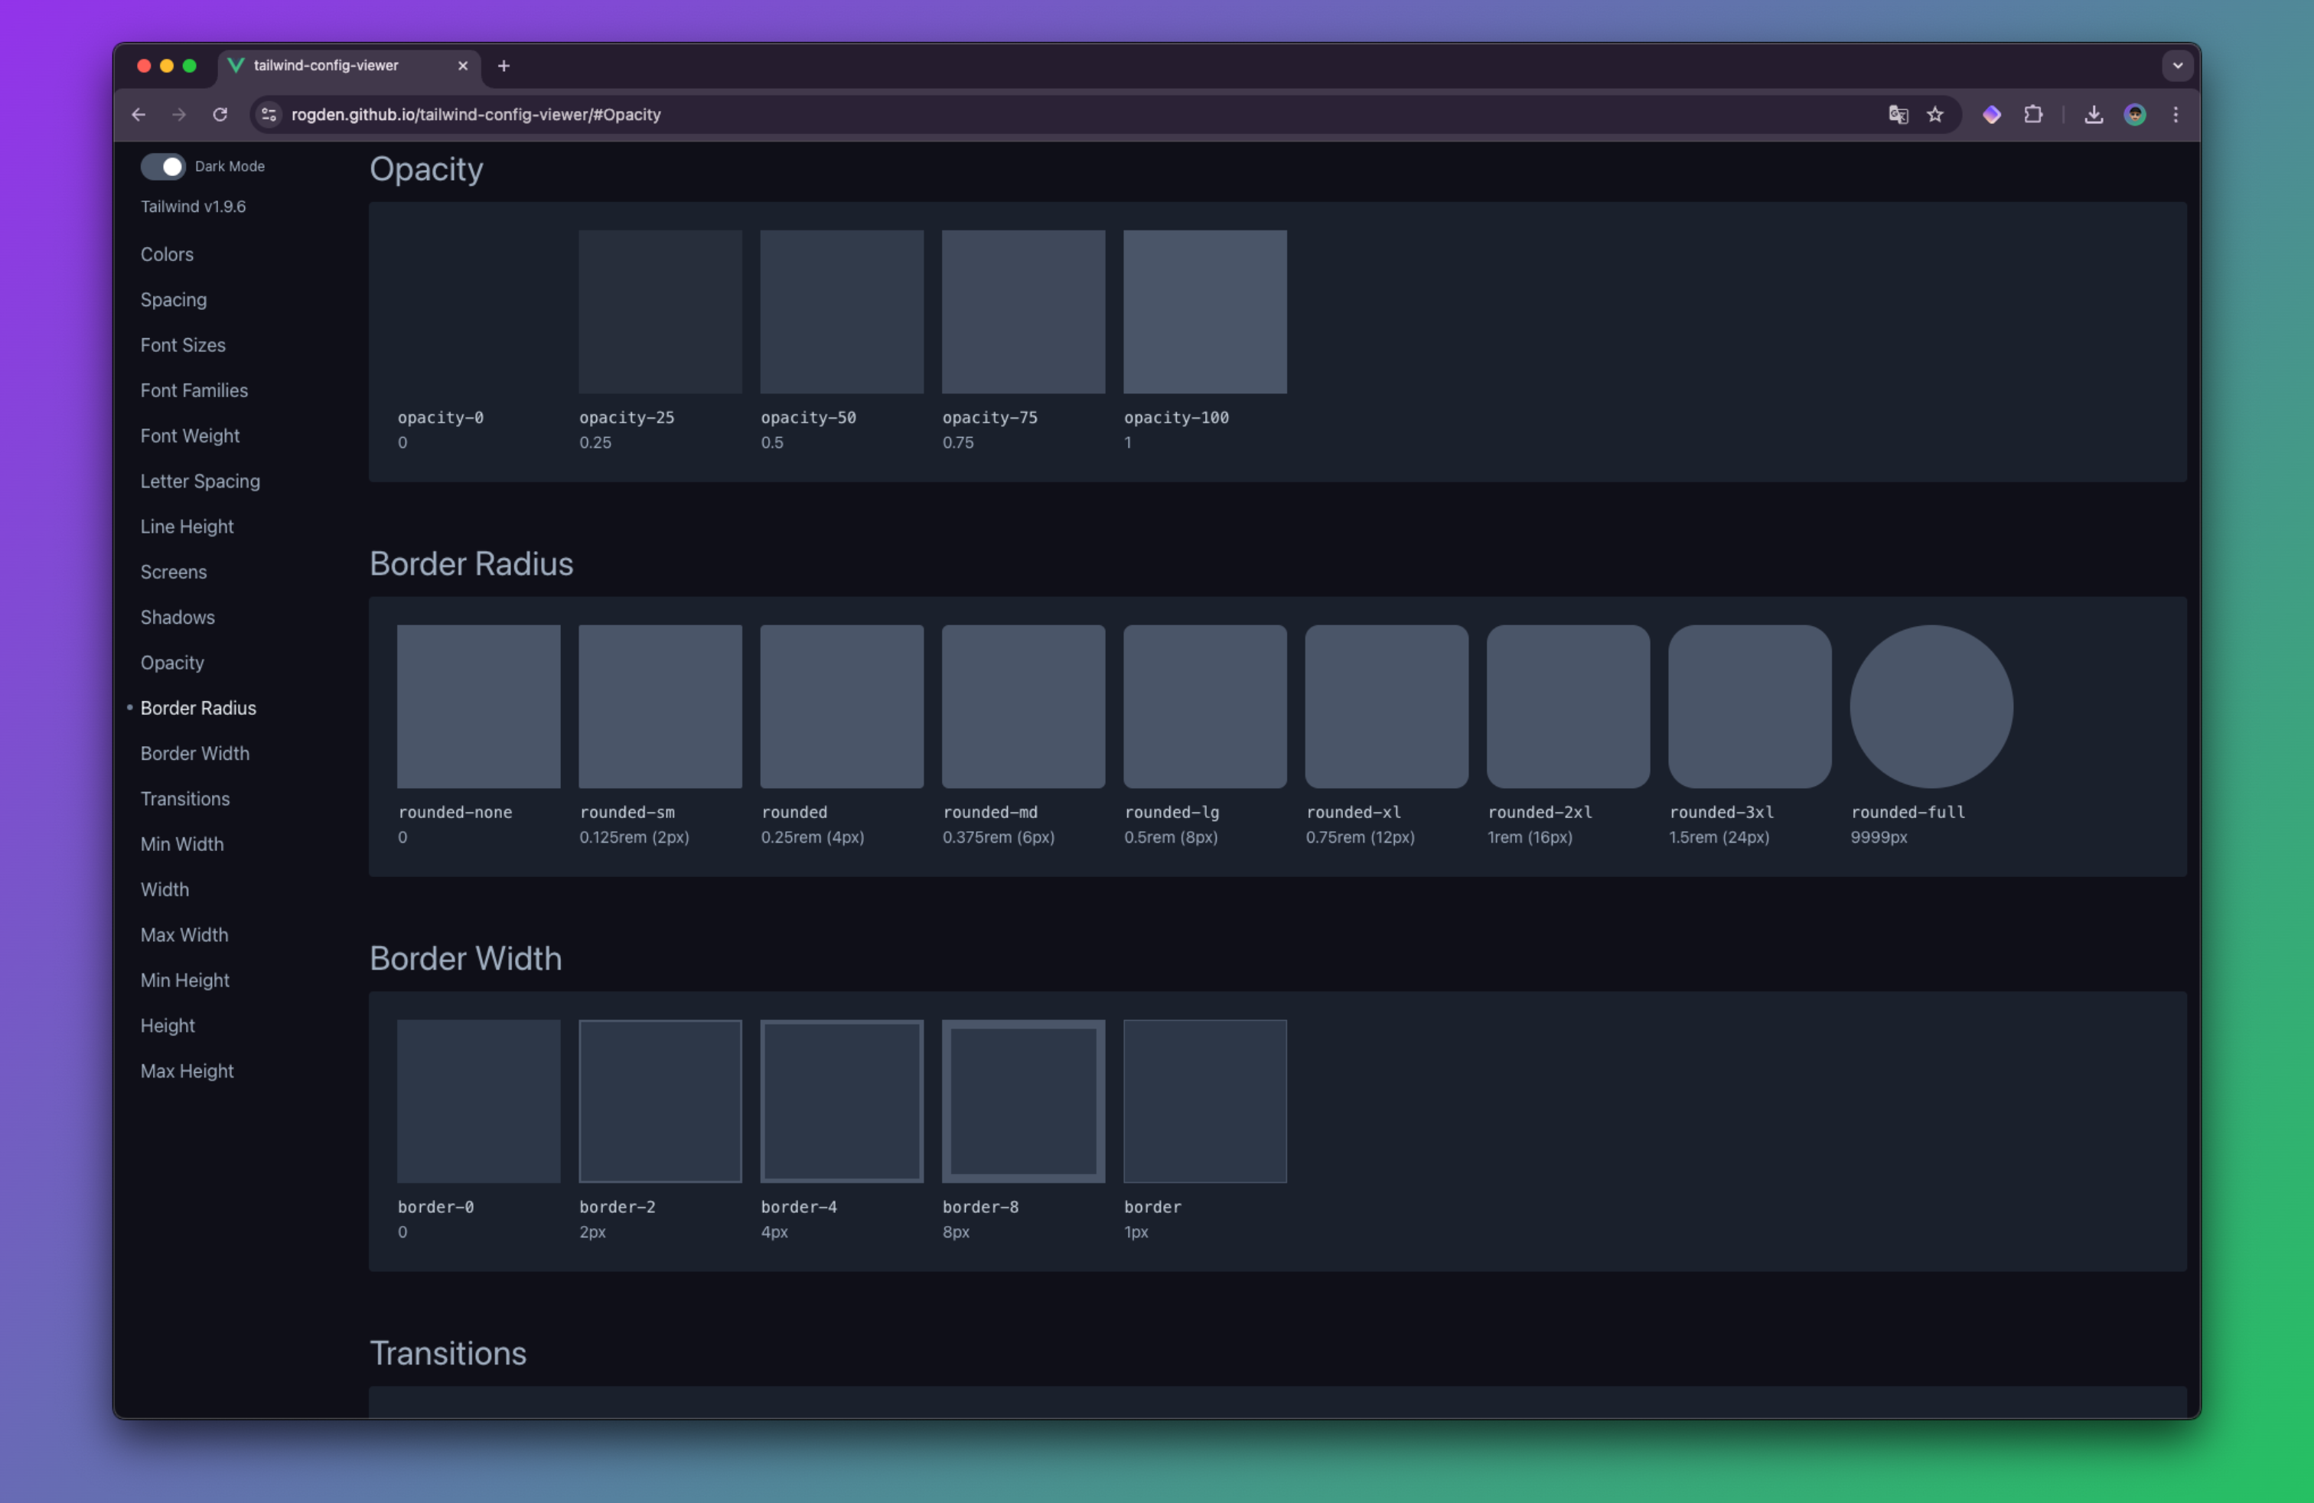Open the Downloads icon
The height and width of the screenshot is (1503, 2314).
click(2094, 115)
